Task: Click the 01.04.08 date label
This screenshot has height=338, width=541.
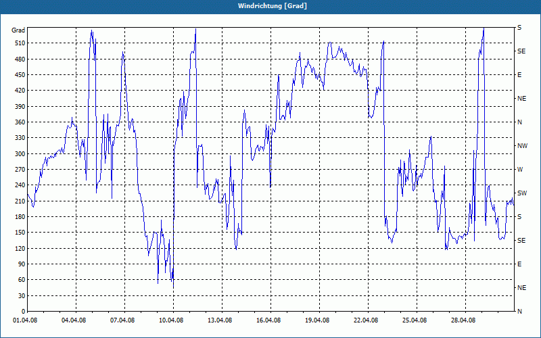Action: click(25, 320)
